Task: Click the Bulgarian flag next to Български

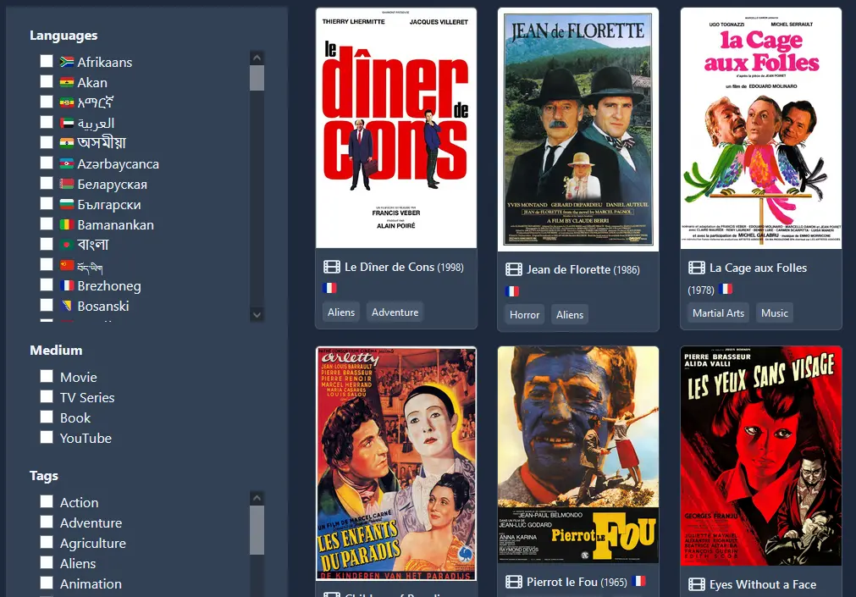Action: 67,204
